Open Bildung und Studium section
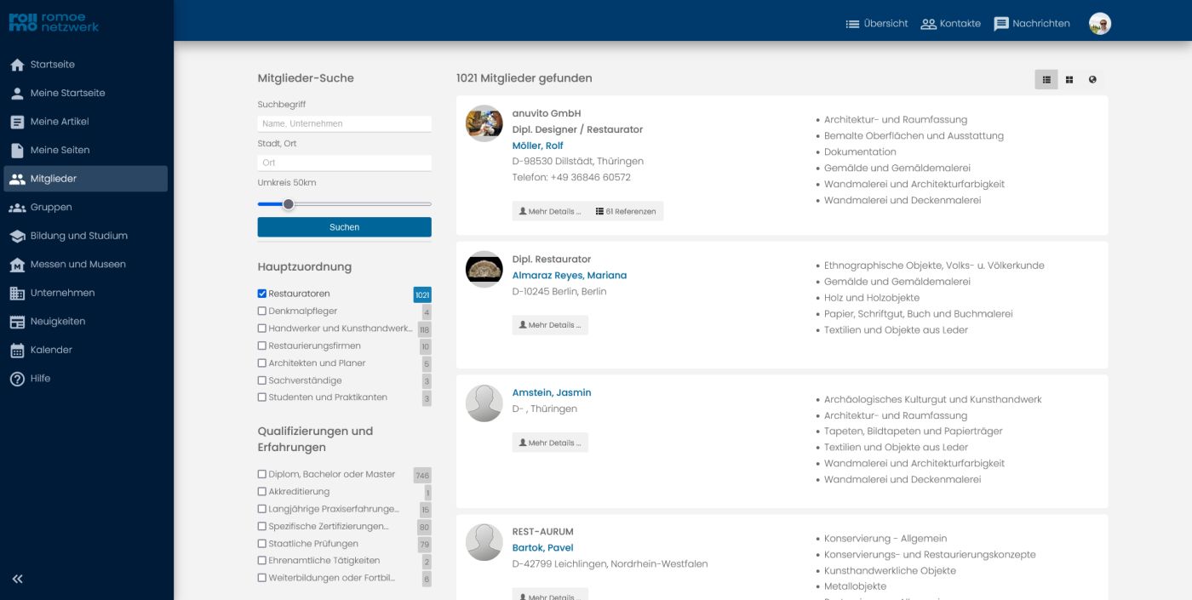 (x=78, y=236)
